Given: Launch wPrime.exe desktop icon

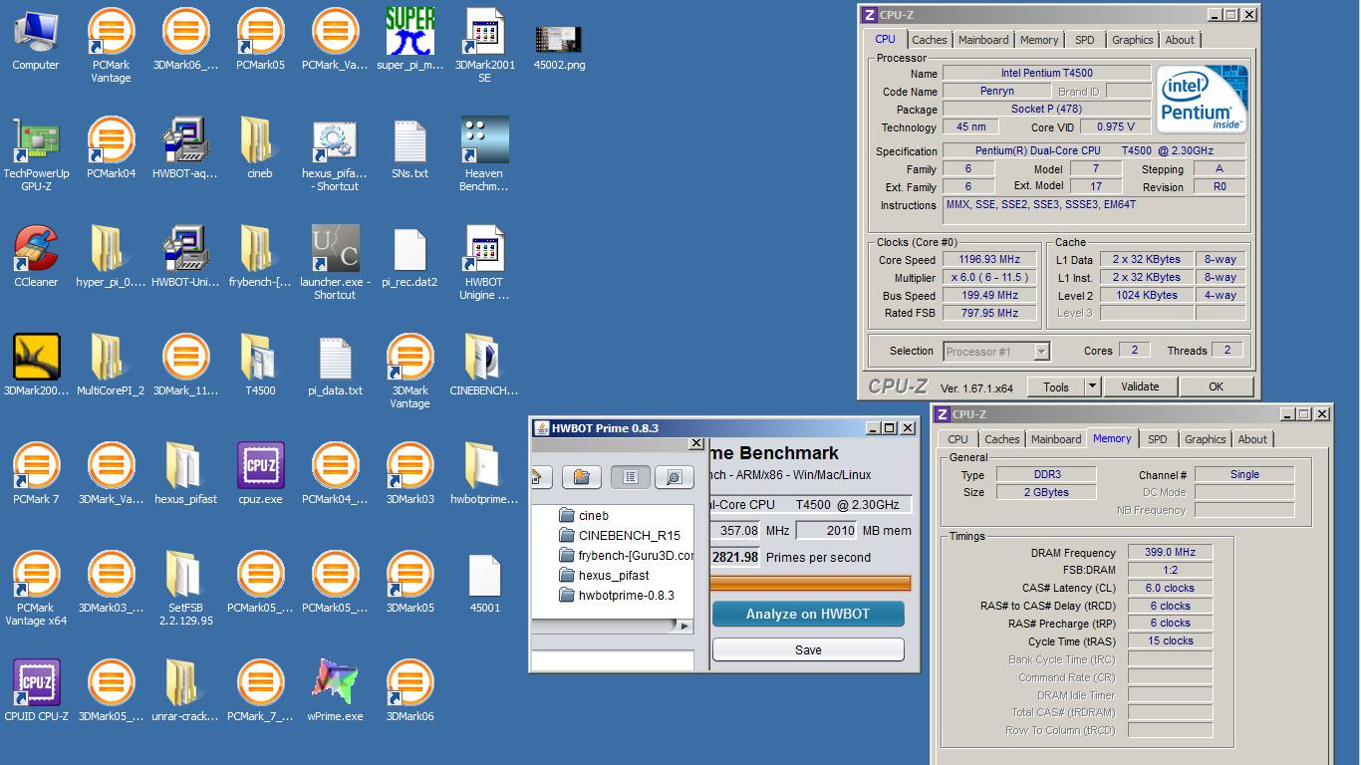Looking at the screenshot, I should (335, 690).
